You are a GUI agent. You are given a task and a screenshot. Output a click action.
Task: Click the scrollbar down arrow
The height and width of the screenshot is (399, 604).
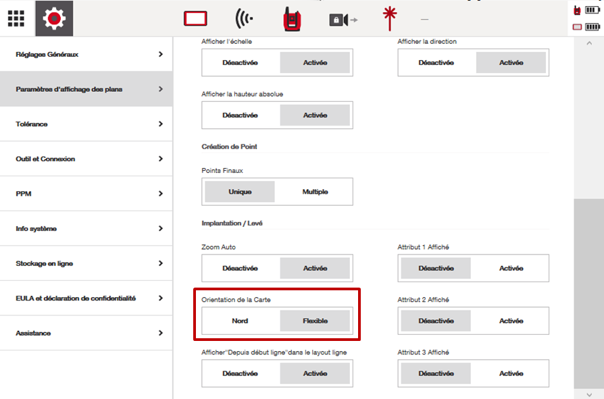tap(588, 393)
